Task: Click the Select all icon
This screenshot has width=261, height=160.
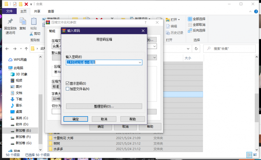Action: point(190,19)
